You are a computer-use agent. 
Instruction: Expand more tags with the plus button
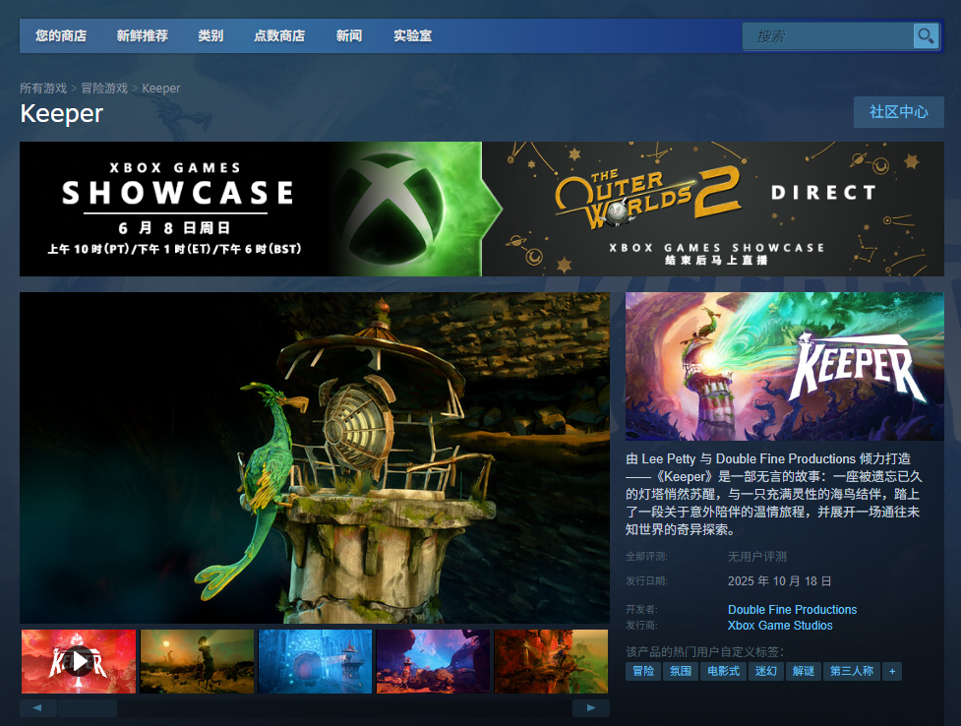[x=892, y=671]
